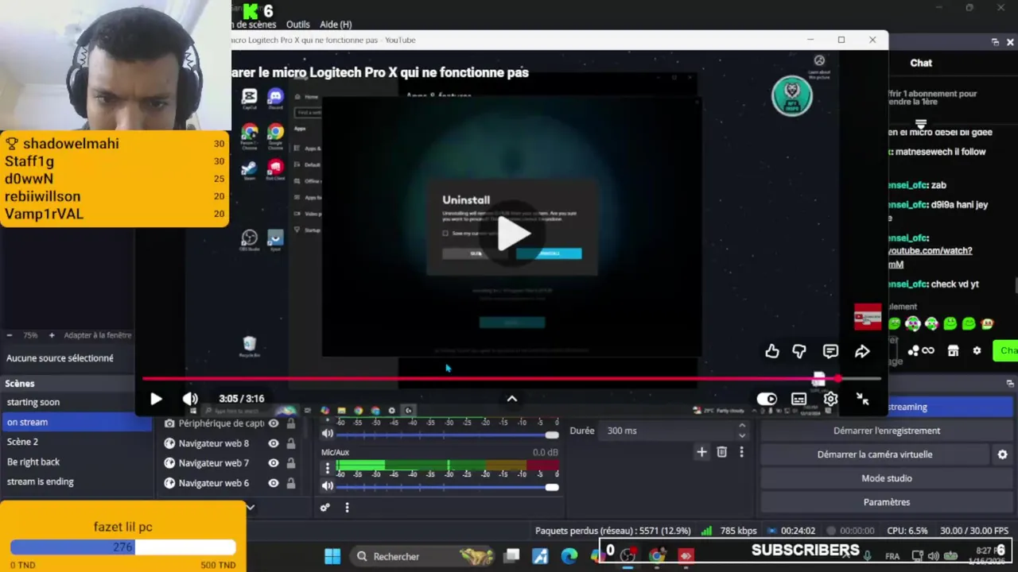
Task: Click the large center play button on video
Action: 514,235
